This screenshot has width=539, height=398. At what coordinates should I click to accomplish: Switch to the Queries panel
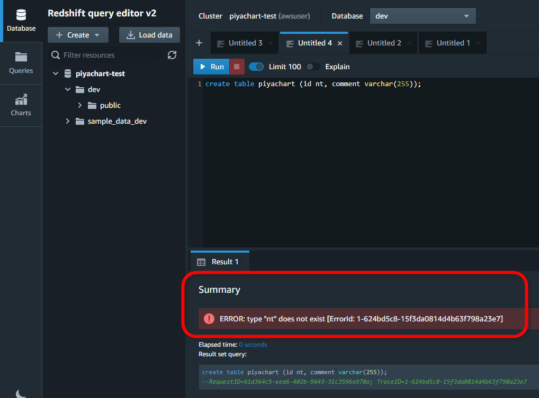[x=21, y=63]
